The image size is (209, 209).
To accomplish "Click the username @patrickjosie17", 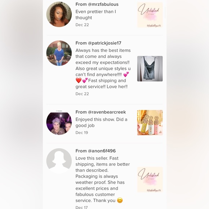I will (104, 43).
